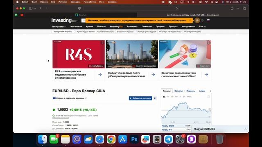Open Кросс-курсы валют in the sub-navigation
The image size is (262, 147).
point(86,31)
